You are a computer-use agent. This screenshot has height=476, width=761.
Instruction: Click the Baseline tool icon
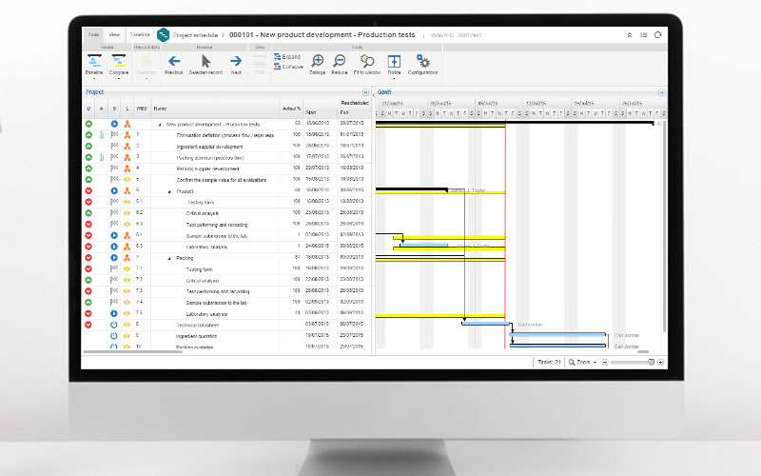click(94, 61)
